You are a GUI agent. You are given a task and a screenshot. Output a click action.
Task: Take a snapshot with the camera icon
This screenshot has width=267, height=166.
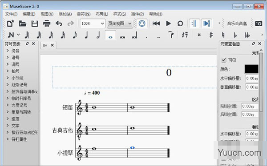coord(259,24)
